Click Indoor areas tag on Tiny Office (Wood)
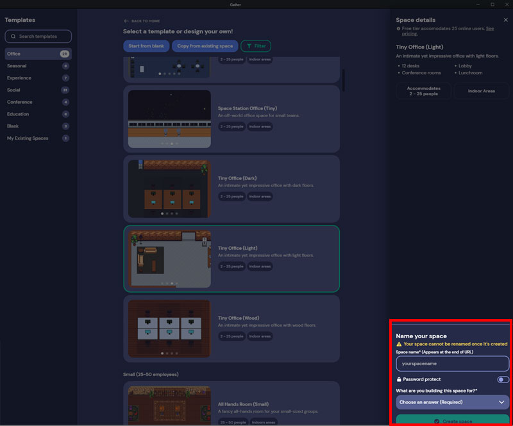The width and height of the screenshot is (513, 426). (x=260, y=336)
